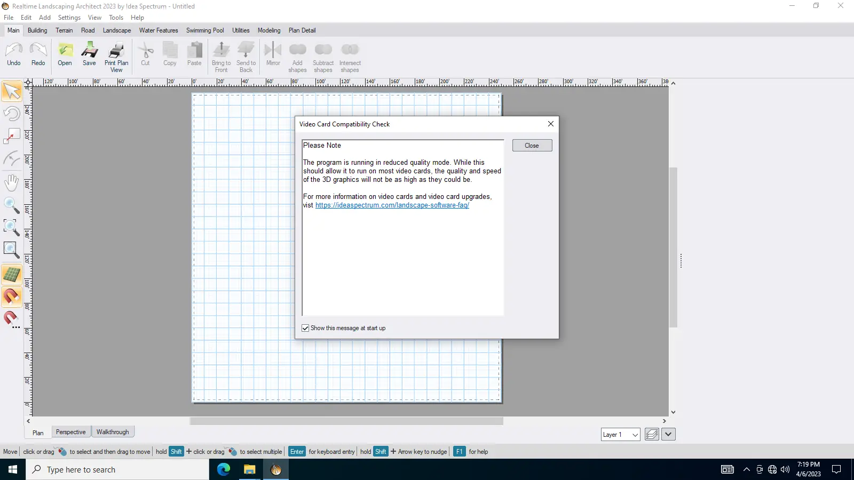Switch to the Swimming Pool tab
The width and height of the screenshot is (854, 480).
[x=205, y=30]
